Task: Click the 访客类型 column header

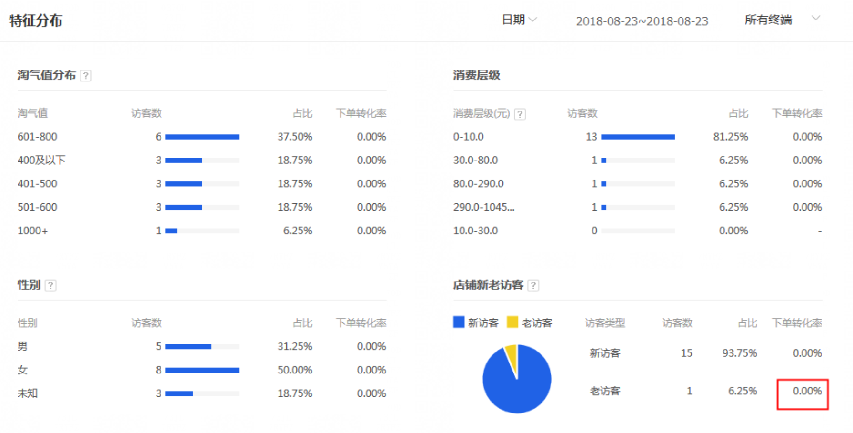Action: [x=605, y=323]
